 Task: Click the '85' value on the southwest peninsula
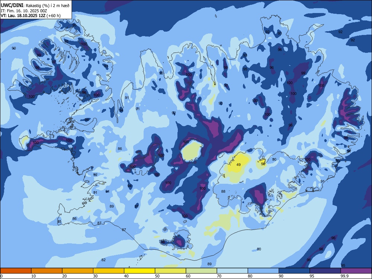click(x=59, y=222)
